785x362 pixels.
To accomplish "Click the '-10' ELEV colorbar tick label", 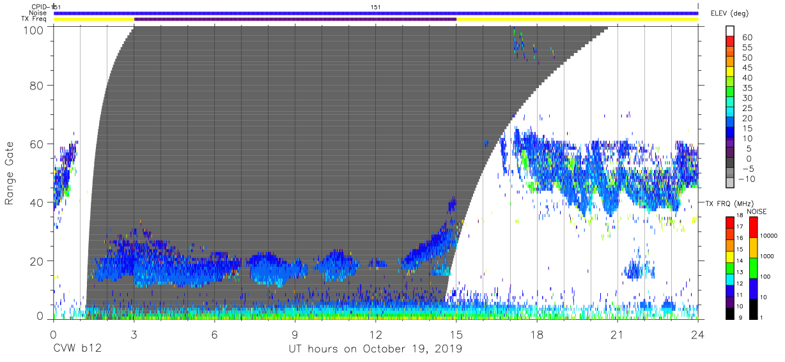I will pyautogui.click(x=747, y=179).
